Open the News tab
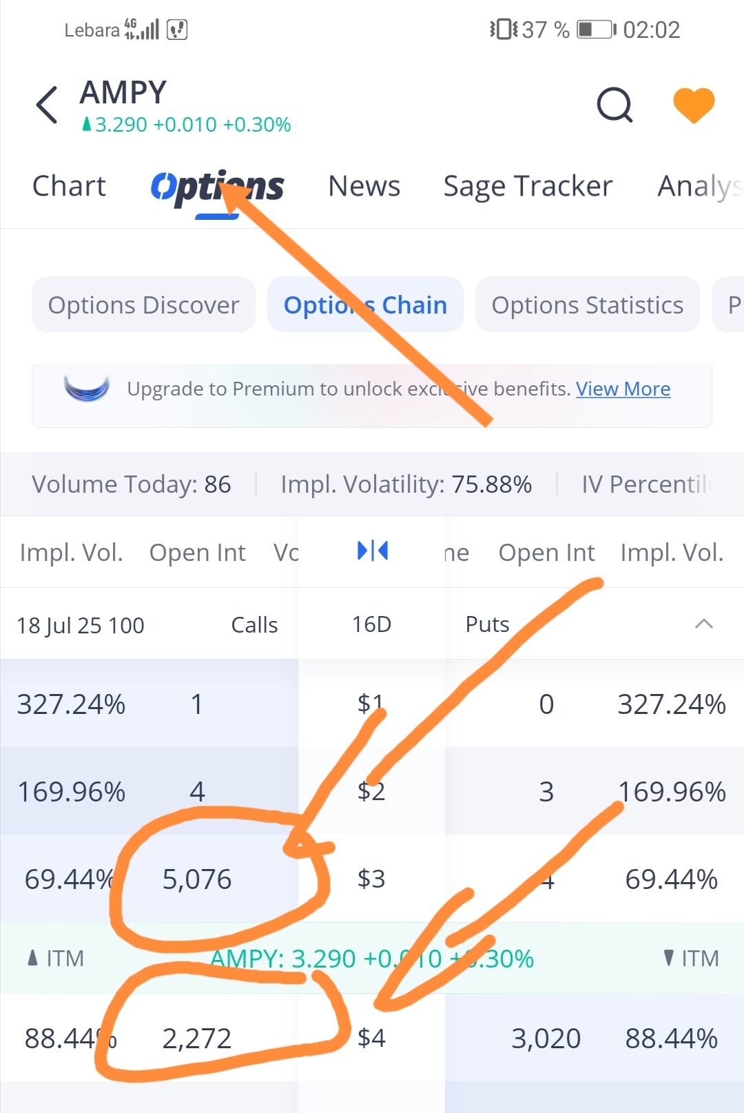Viewport: 744px width, 1113px height. (364, 186)
